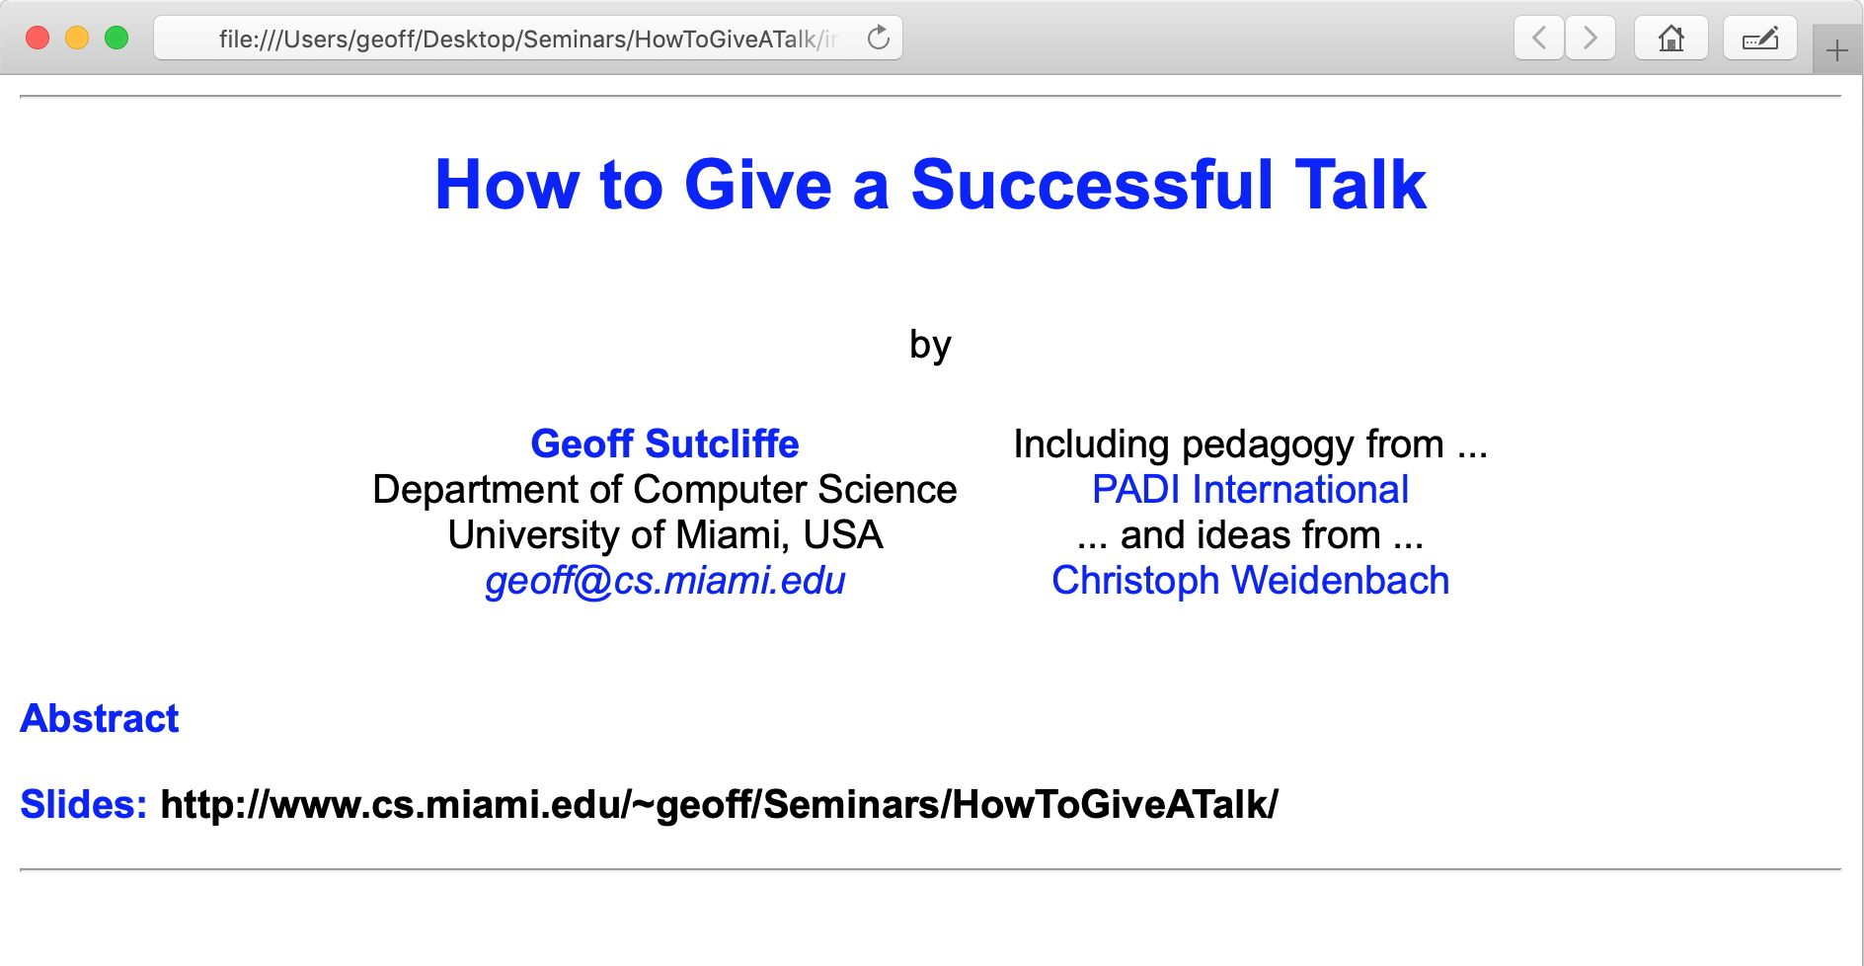Open the Christoph Weidenbach link

click(x=1250, y=581)
